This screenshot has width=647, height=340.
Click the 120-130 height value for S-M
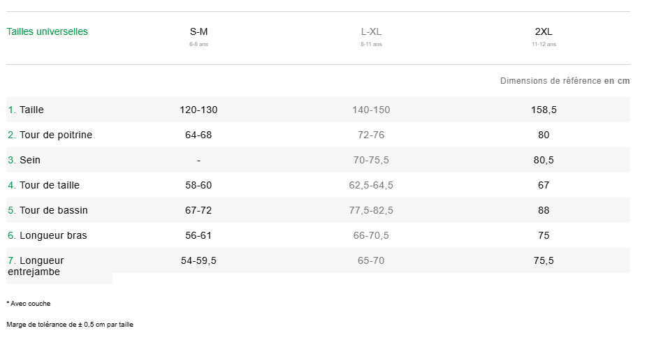pos(198,110)
